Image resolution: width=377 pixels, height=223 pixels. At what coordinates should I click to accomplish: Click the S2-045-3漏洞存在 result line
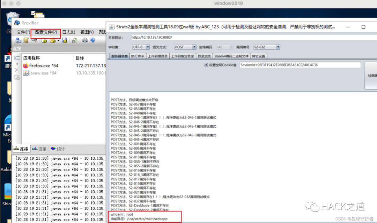point(163,135)
